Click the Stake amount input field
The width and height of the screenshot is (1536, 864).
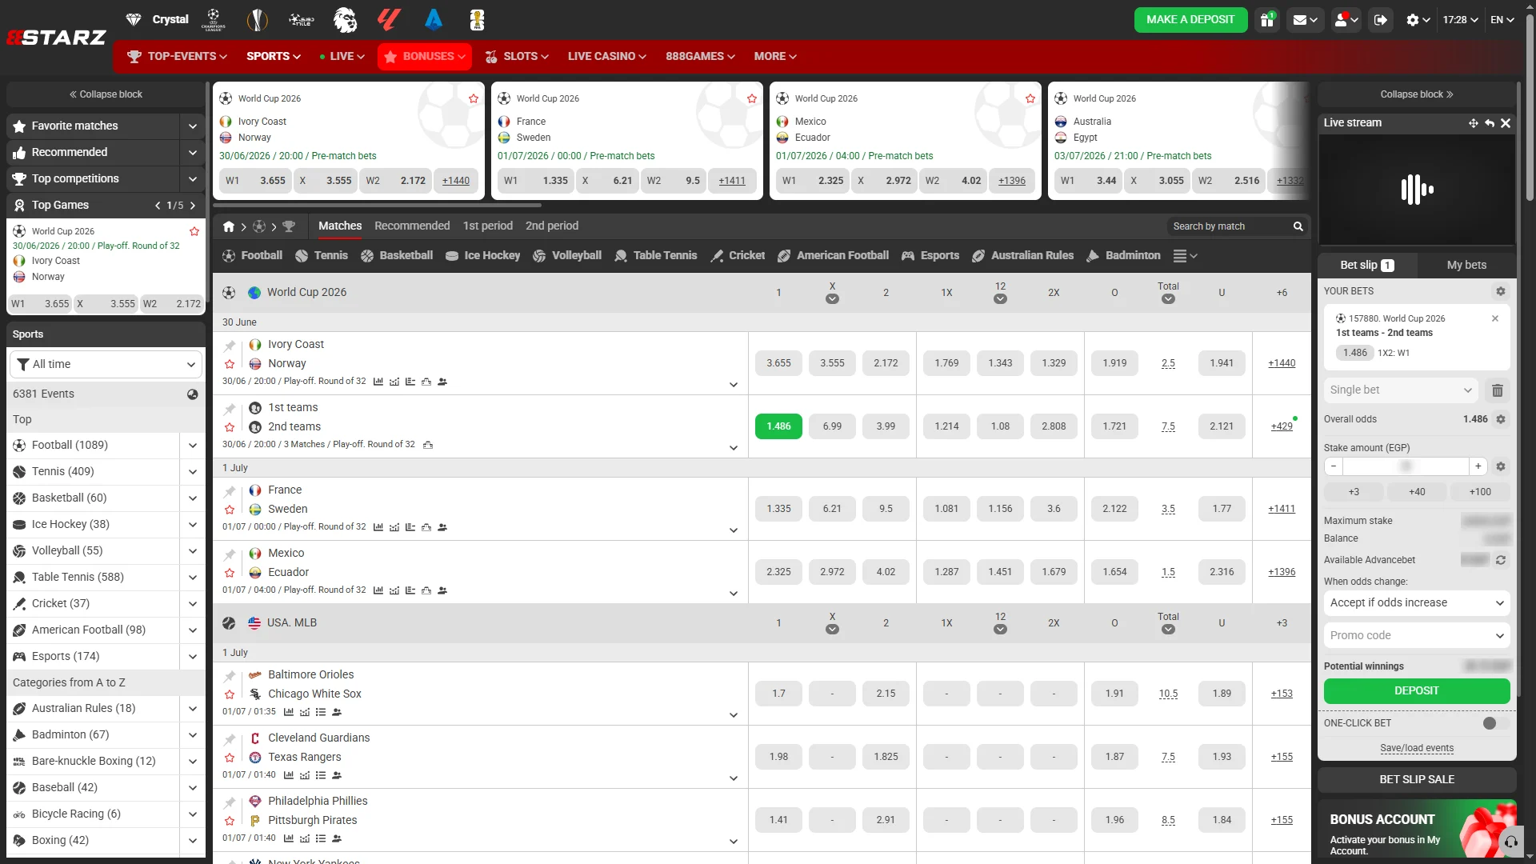[x=1406, y=466]
